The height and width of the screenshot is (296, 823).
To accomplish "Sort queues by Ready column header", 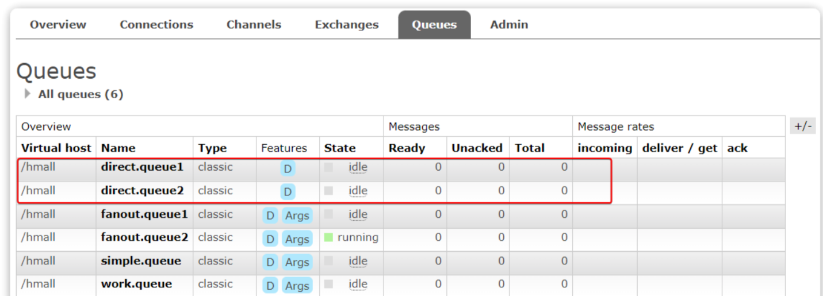I will click(406, 148).
